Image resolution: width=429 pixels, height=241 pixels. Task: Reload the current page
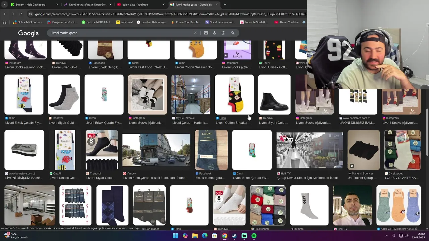pyautogui.click(x=21, y=14)
